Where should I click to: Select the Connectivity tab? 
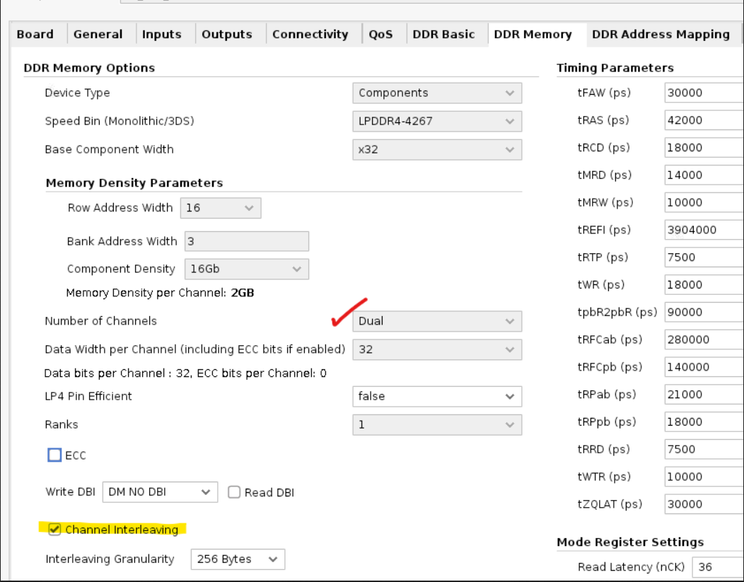(x=310, y=35)
